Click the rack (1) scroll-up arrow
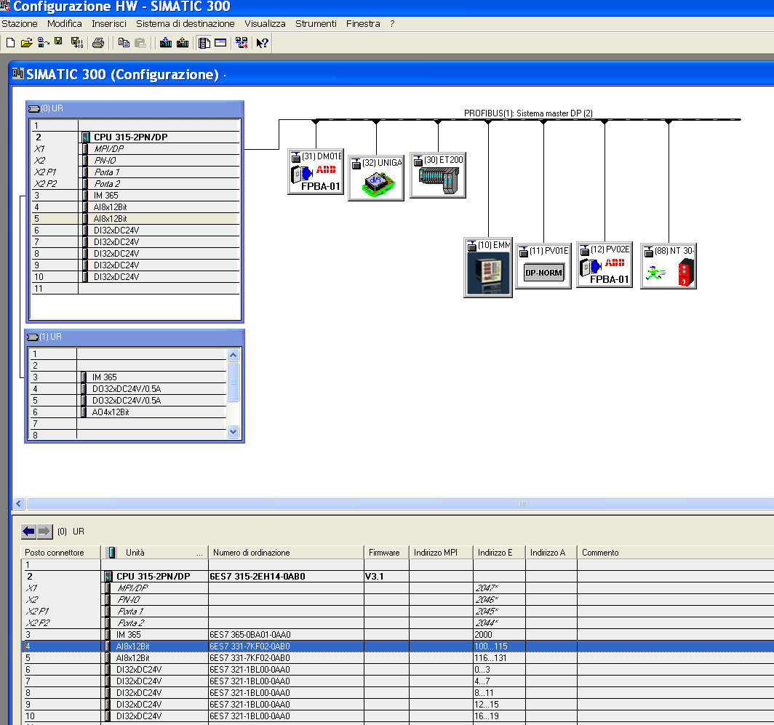Viewport: 774px width, 725px height. 234,355
